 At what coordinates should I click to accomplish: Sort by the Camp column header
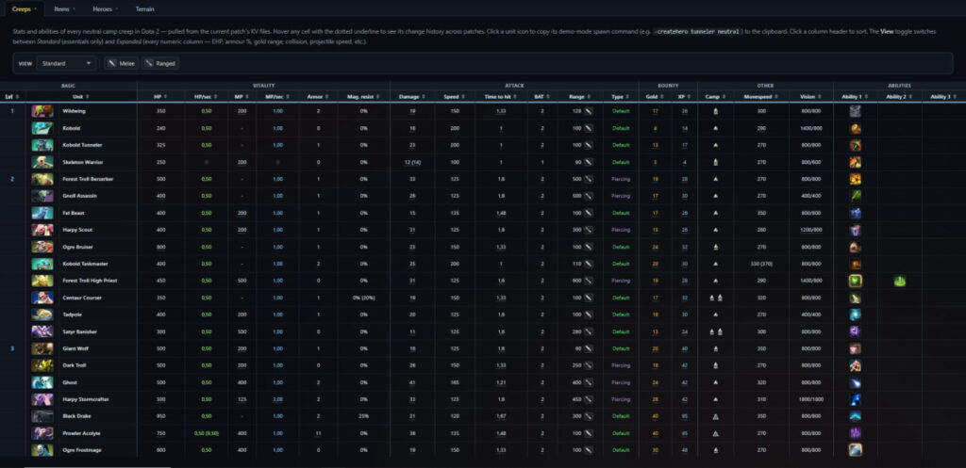pyautogui.click(x=715, y=97)
